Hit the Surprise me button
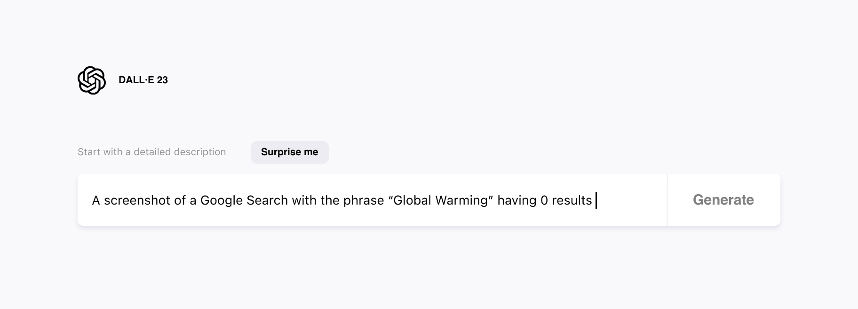 [x=290, y=152]
